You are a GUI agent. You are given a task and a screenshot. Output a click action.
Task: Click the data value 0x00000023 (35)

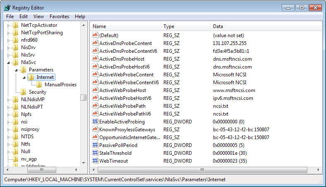[x=230, y=161]
